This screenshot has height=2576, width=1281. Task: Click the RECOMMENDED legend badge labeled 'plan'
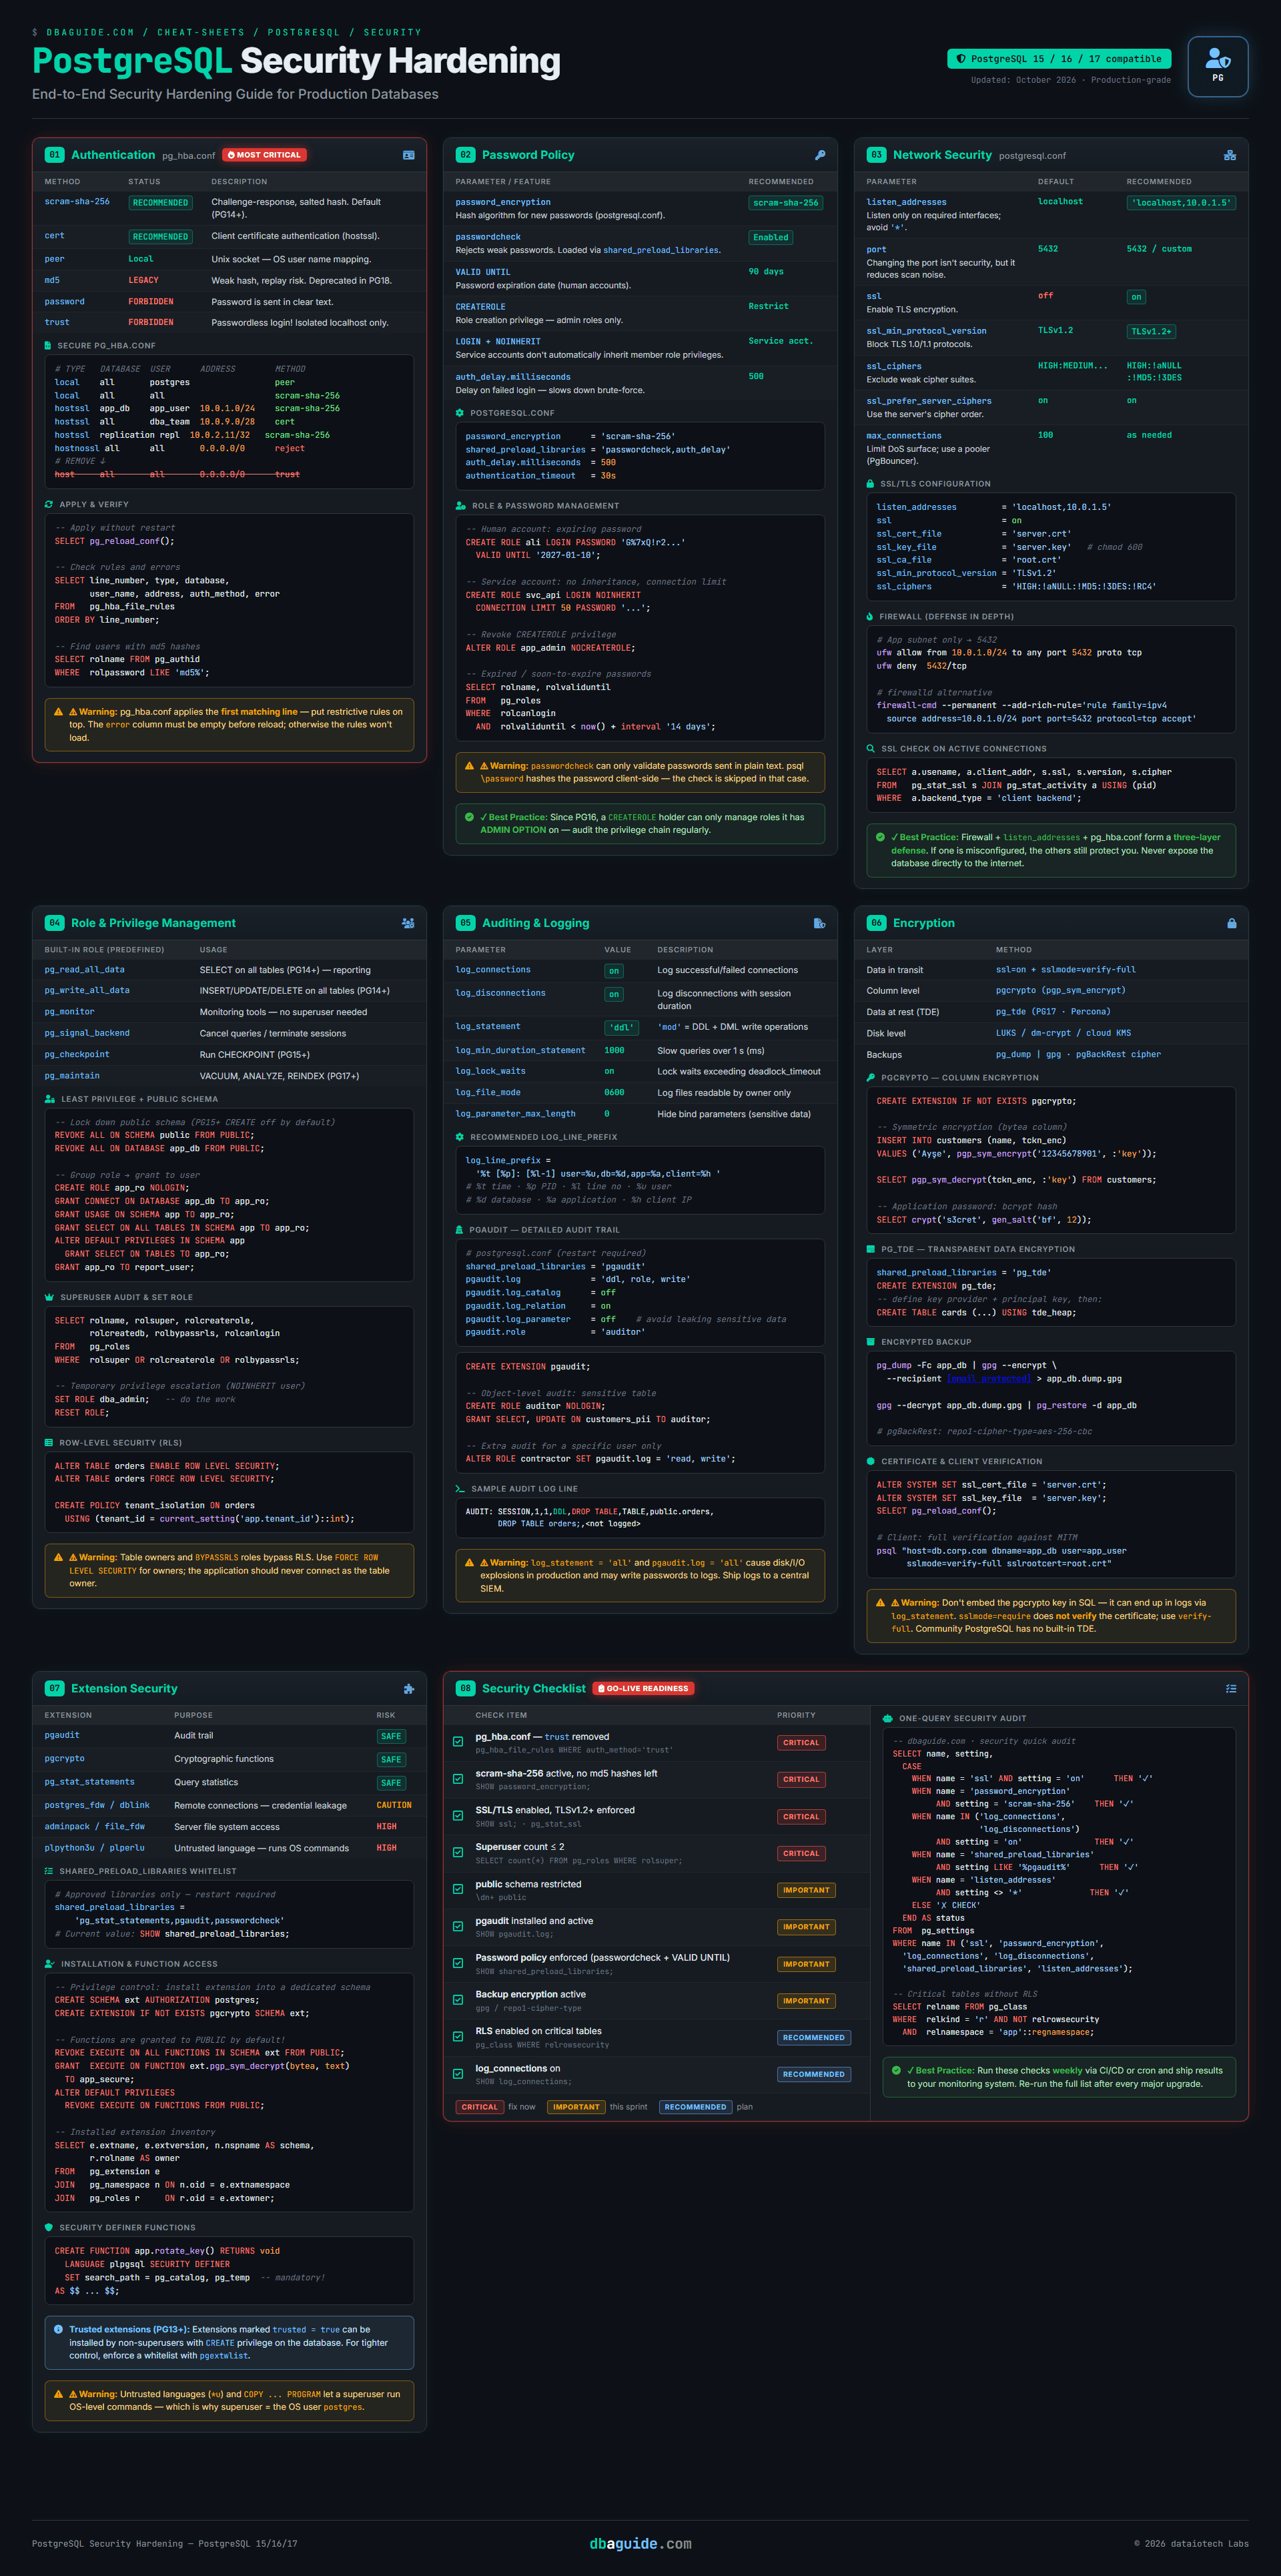695,2106
